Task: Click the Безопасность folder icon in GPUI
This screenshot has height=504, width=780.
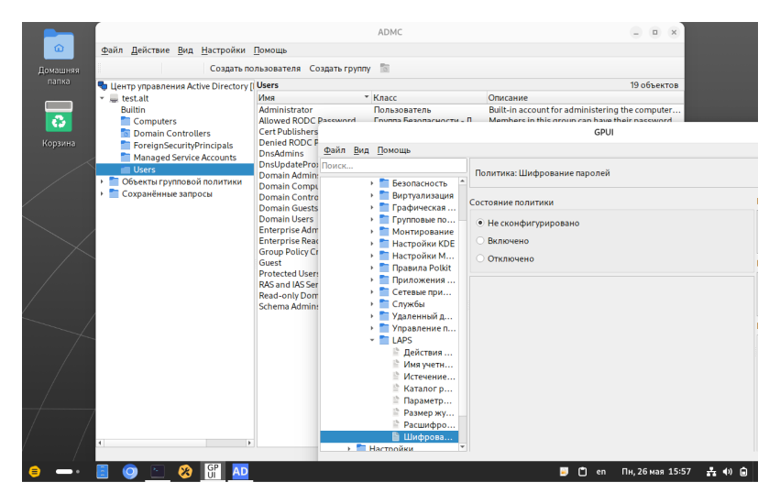Action: coord(384,182)
